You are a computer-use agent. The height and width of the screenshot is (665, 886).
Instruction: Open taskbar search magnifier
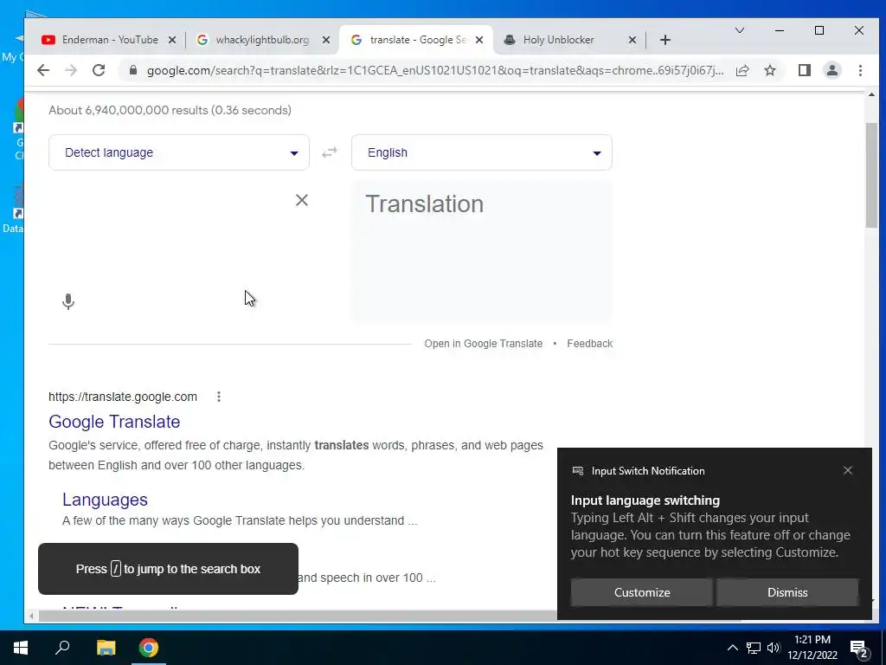pyautogui.click(x=62, y=648)
